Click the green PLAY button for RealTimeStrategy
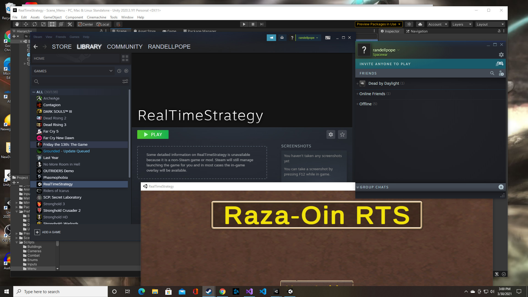This screenshot has height=297, width=528. pyautogui.click(x=153, y=134)
